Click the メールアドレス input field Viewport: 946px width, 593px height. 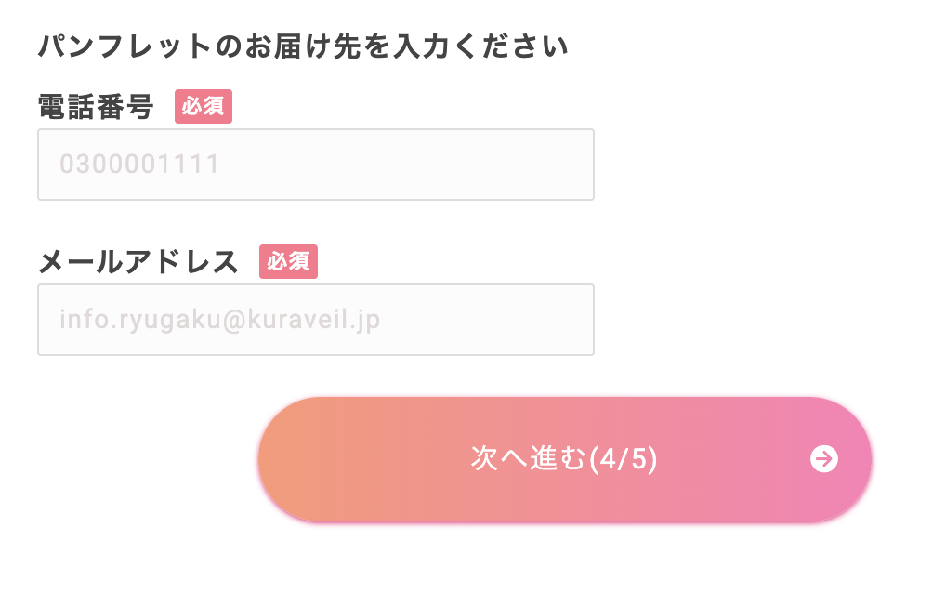pyautogui.click(x=316, y=320)
